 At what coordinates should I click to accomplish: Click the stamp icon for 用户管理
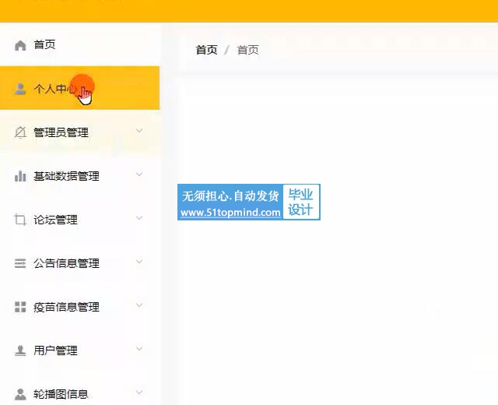[20, 350]
